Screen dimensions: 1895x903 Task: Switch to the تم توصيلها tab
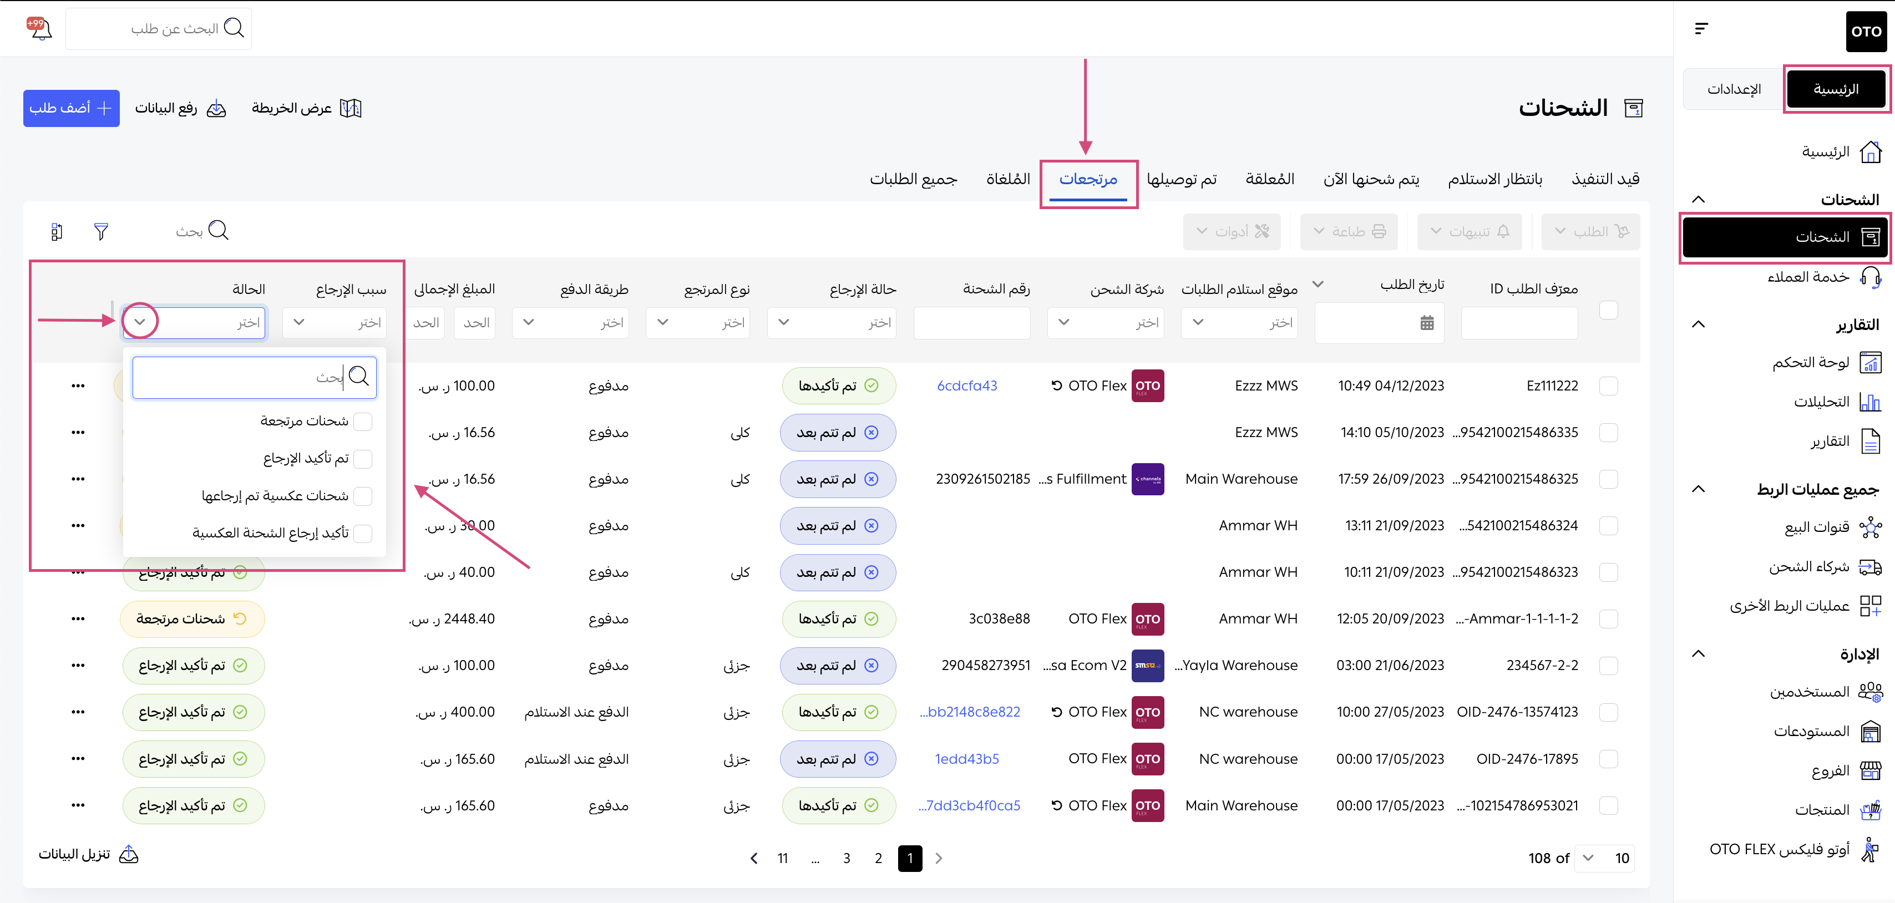(1182, 179)
